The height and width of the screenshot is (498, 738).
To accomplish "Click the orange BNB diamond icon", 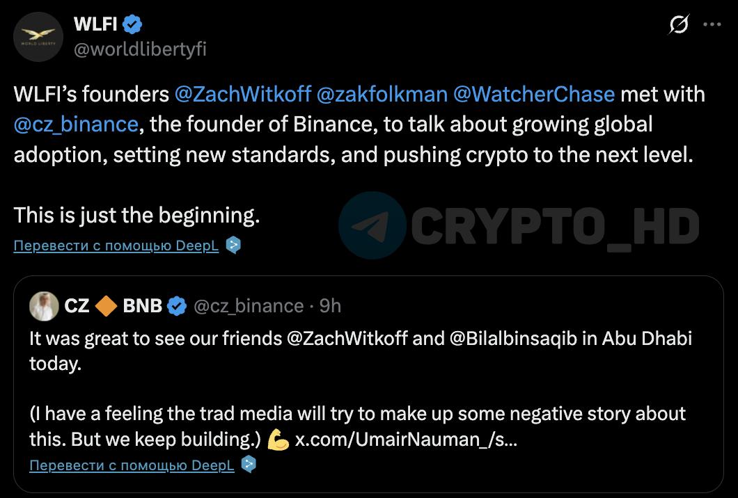I will point(107,306).
